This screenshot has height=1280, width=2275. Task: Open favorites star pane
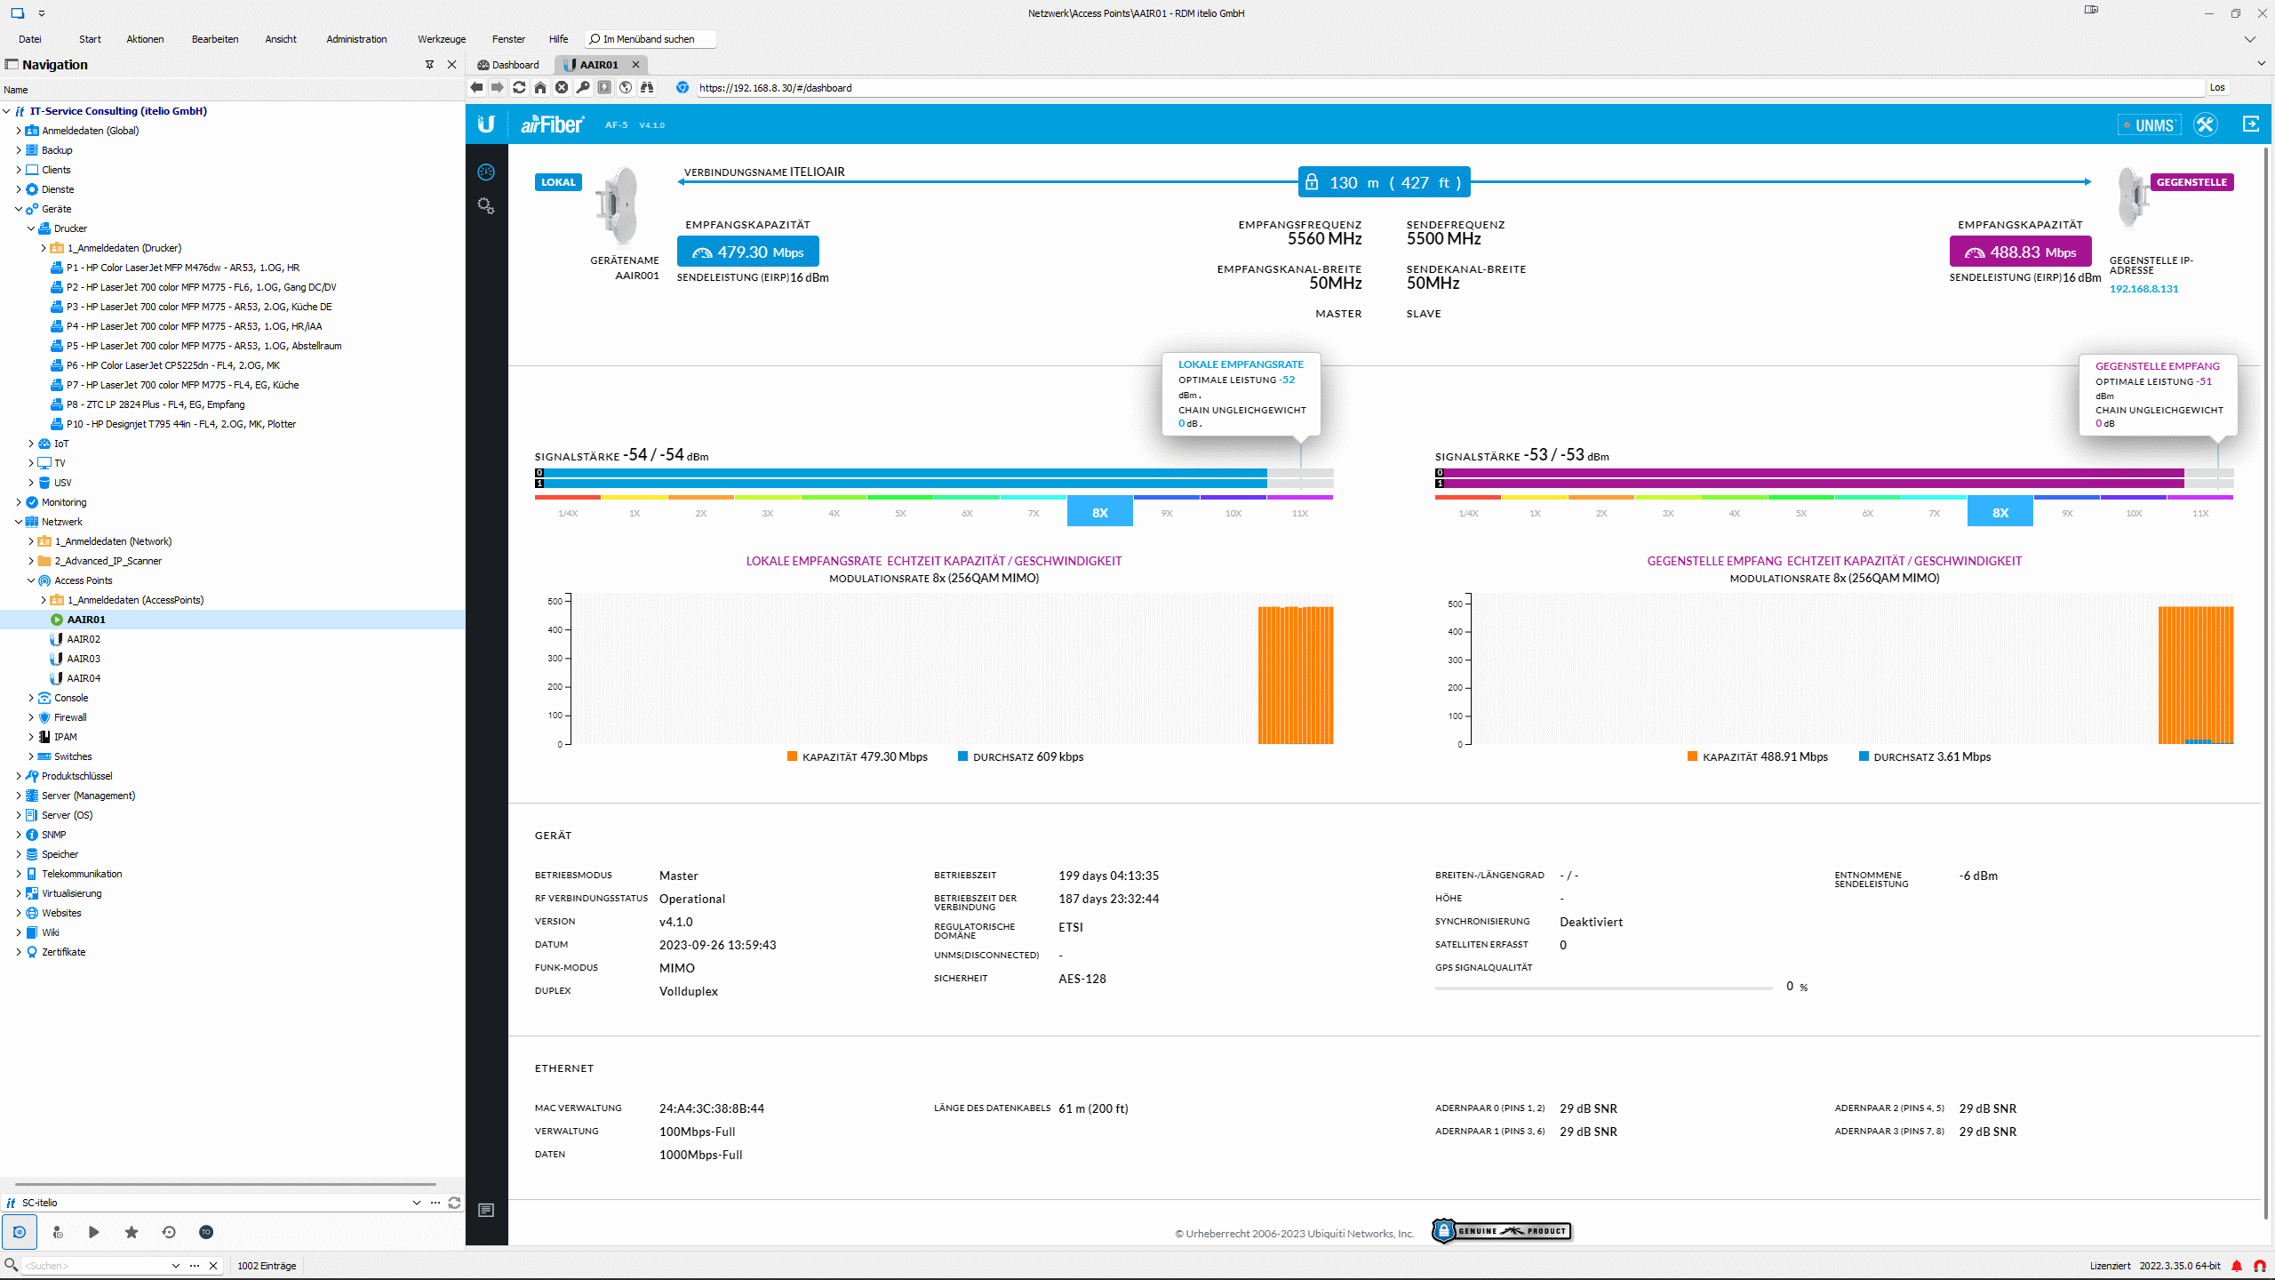pos(132,1232)
